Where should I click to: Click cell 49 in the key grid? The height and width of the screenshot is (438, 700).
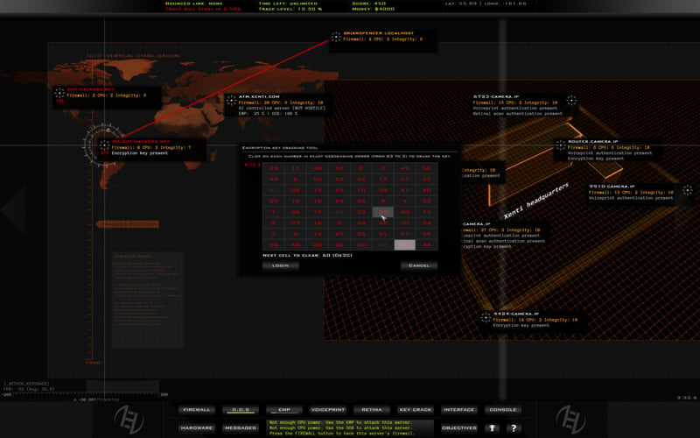(274, 180)
